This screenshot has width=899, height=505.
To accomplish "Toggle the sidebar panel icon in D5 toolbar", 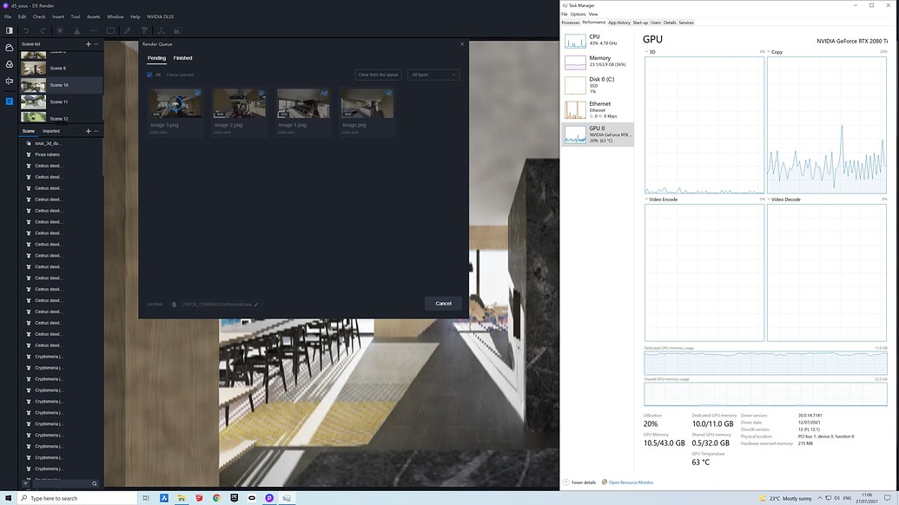I will 10,30.
